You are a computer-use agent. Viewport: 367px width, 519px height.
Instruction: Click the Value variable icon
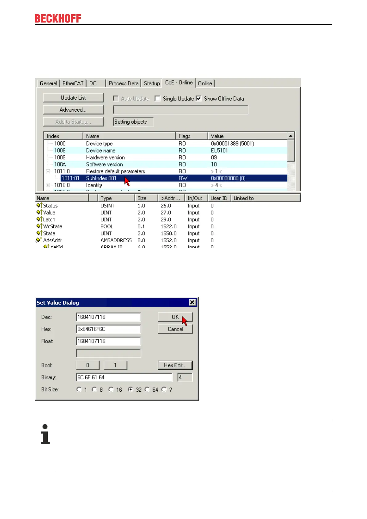coord(39,212)
